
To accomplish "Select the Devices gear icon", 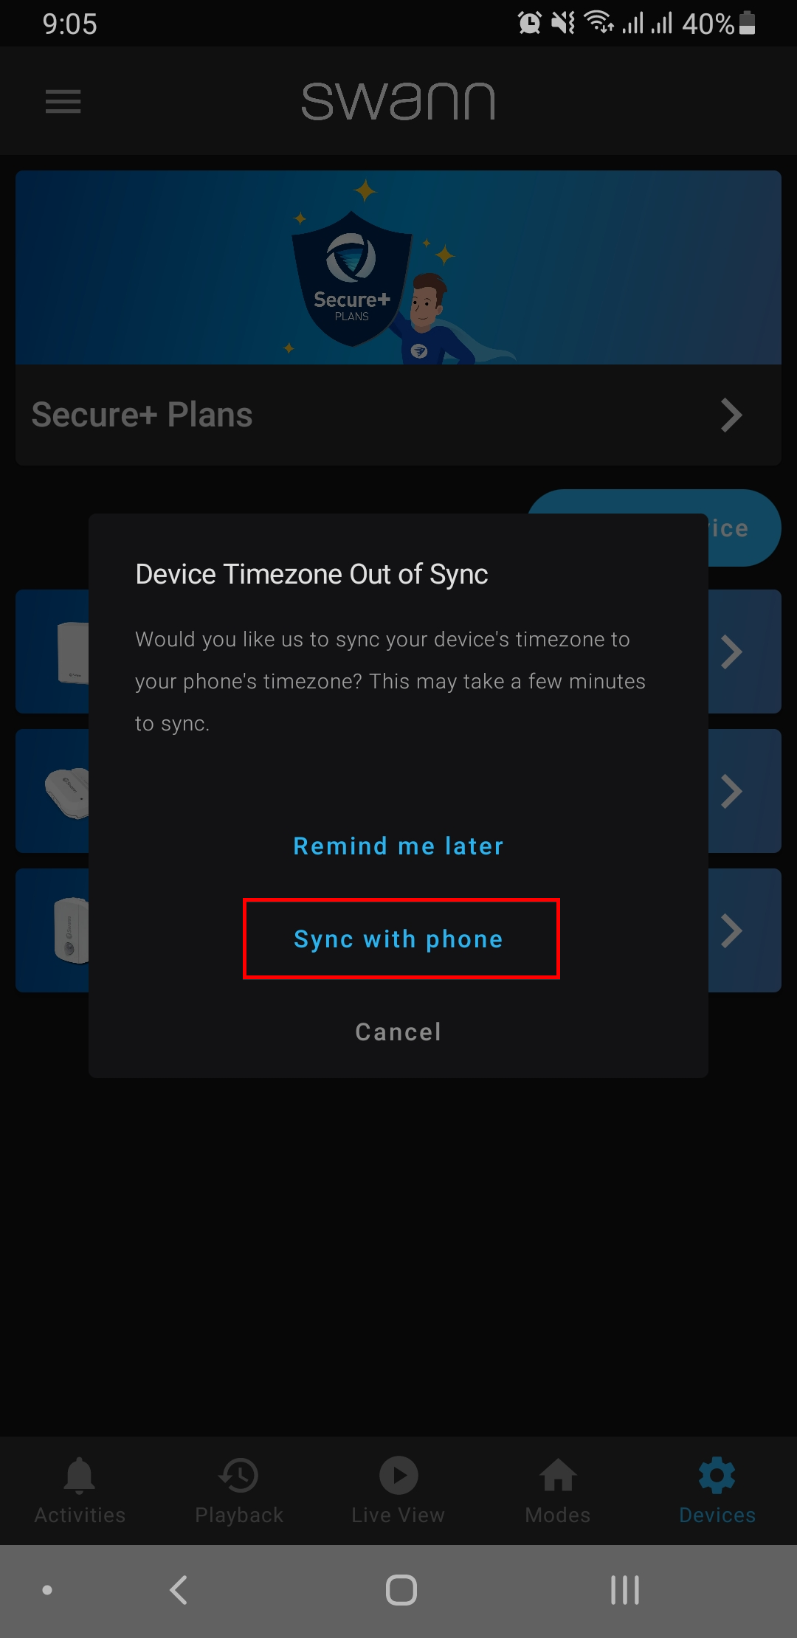I will 717,1475.
